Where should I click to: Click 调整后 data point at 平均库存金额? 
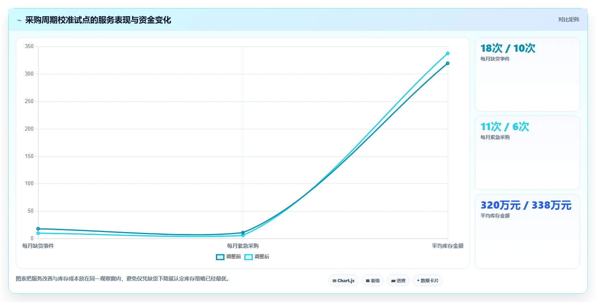click(x=448, y=53)
